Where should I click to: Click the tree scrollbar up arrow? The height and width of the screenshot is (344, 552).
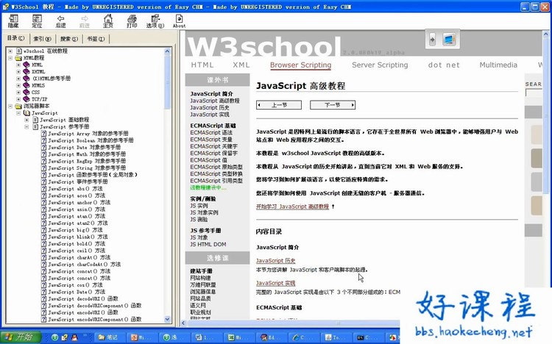click(x=167, y=51)
